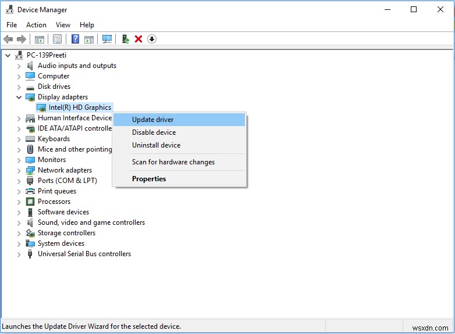Click the Mice and other pointing devices icon

tap(30, 149)
